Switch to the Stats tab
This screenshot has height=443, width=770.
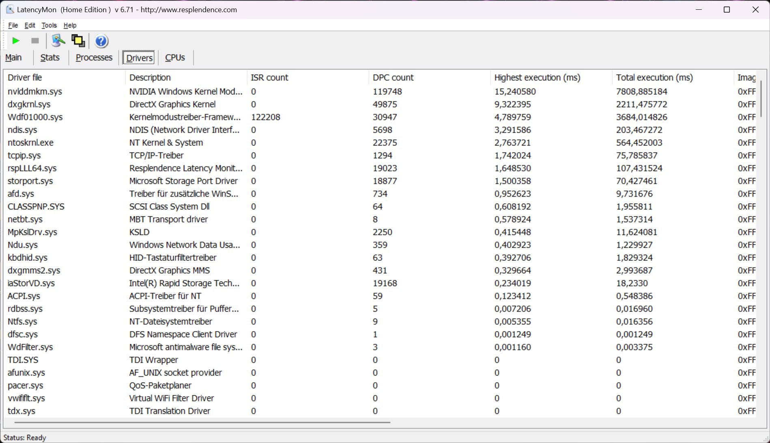(50, 58)
